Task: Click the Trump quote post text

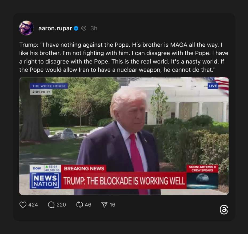Action: pyautogui.click(x=124, y=57)
